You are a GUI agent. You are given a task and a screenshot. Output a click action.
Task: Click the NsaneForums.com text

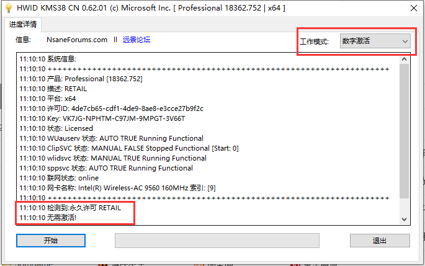tap(77, 40)
